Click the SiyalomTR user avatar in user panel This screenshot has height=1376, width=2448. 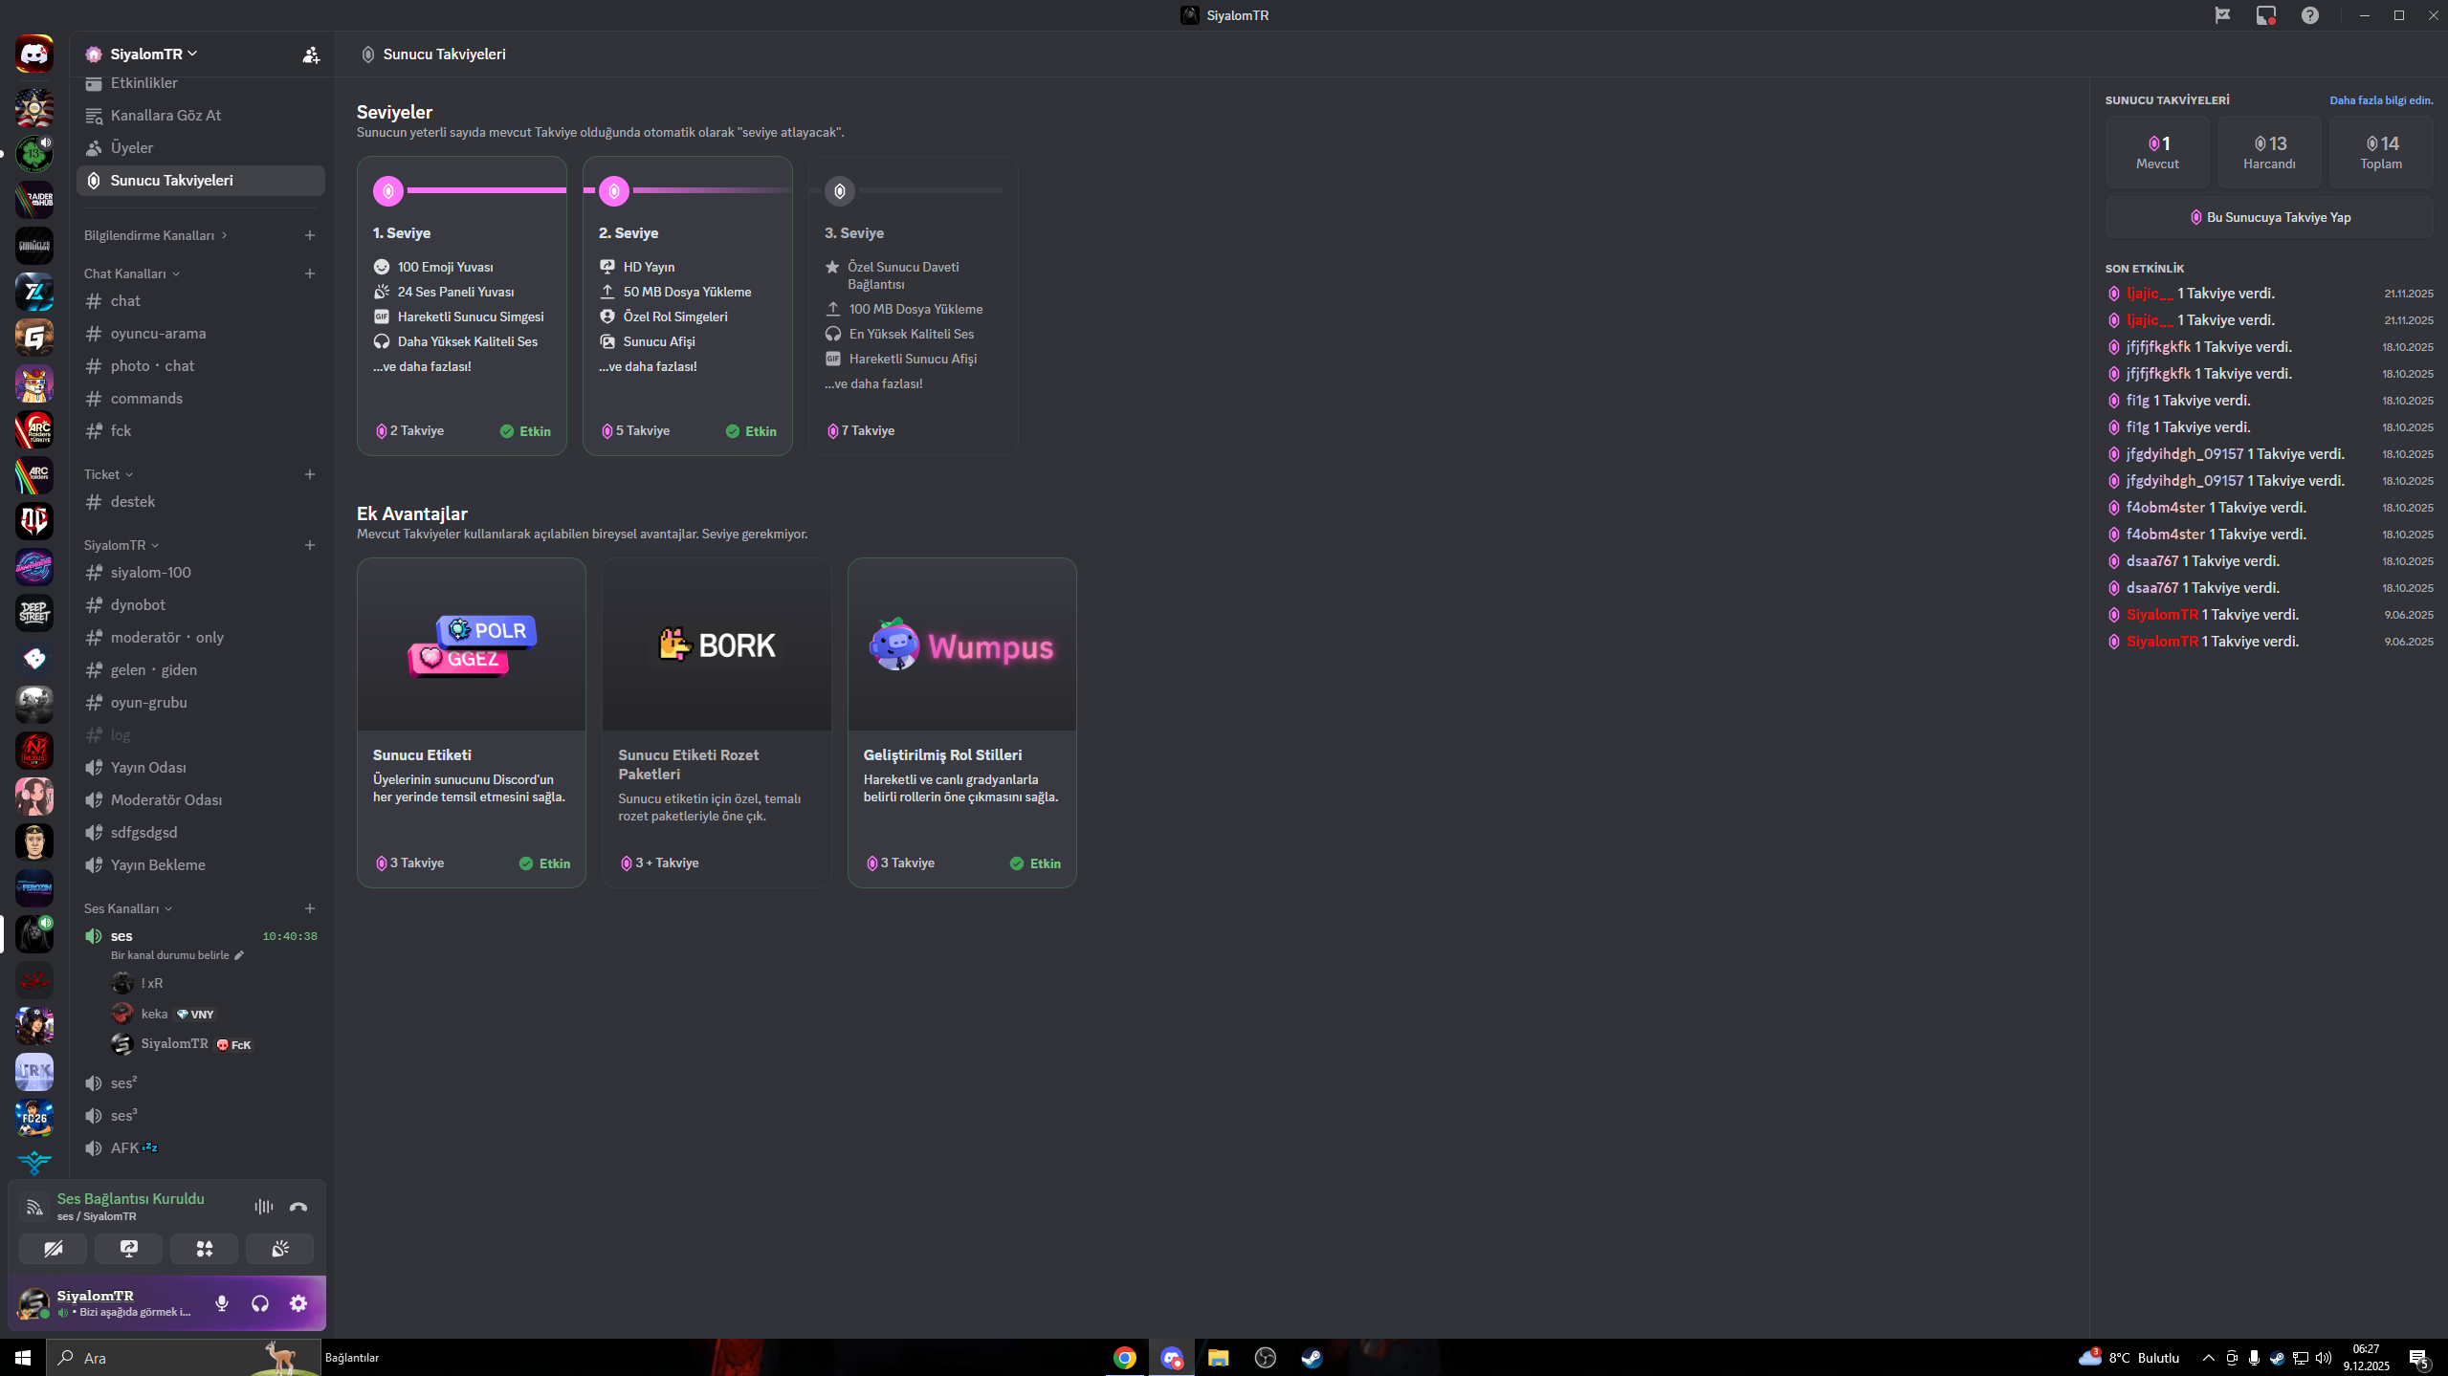(x=33, y=1303)
